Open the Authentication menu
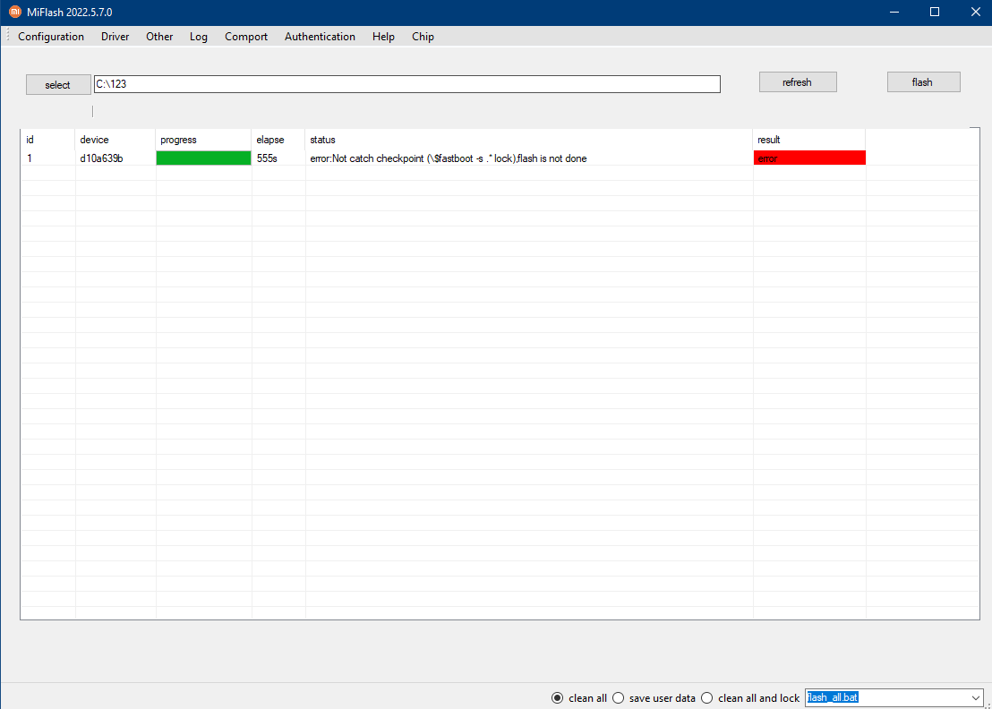 coord(320,37)
